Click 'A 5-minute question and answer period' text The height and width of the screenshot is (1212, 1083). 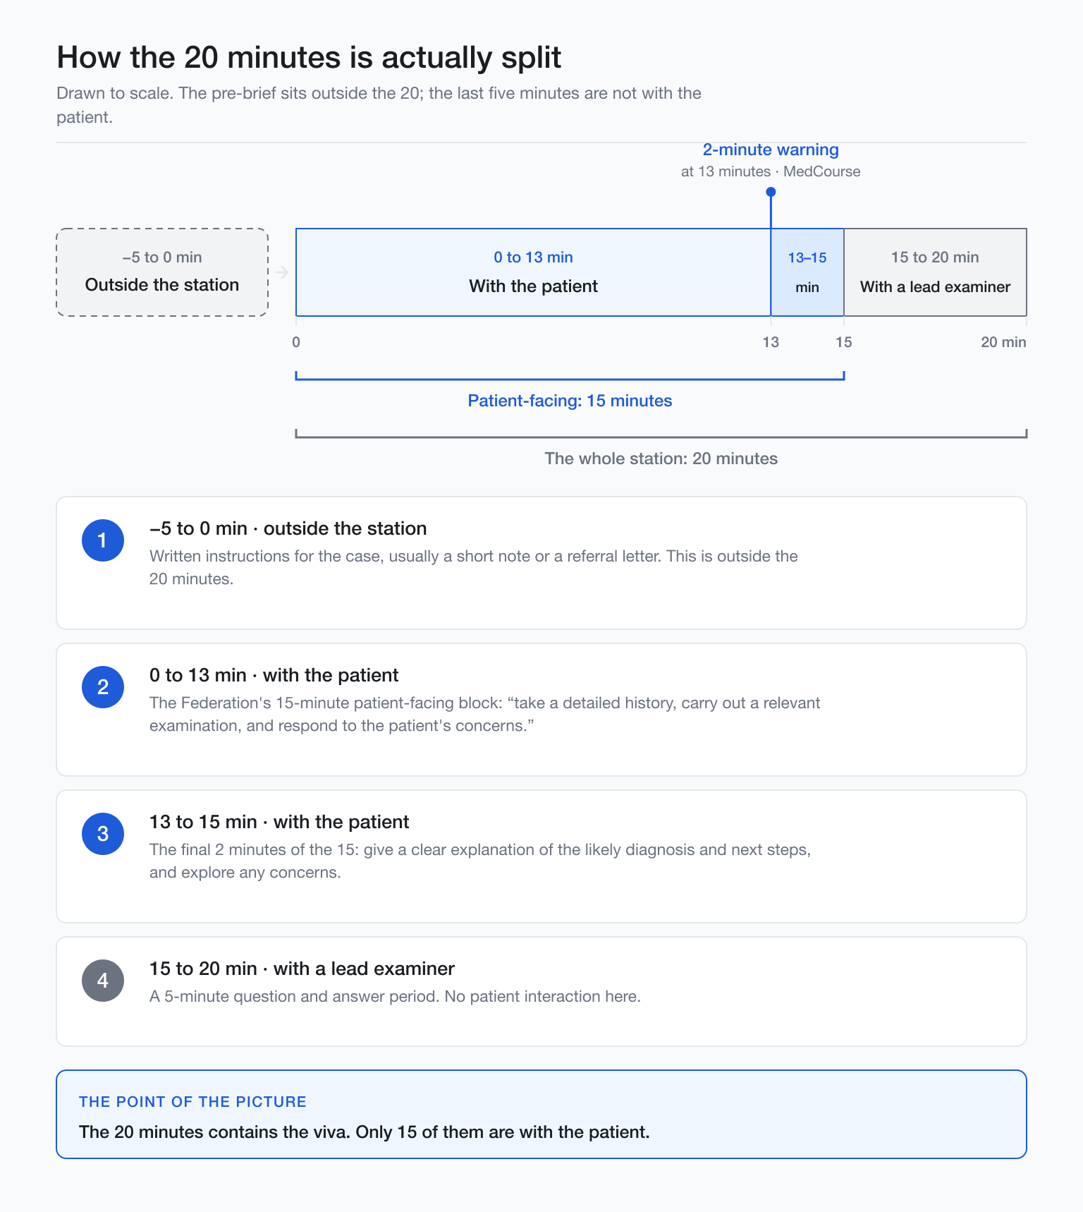point(395,996)
